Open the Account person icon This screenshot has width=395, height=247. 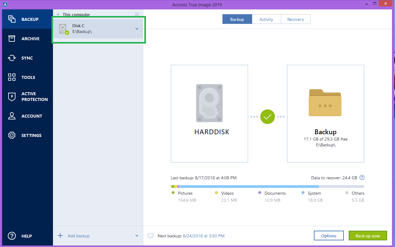click(x=12, y=116)
